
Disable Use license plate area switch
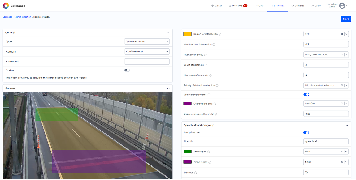pyautogui.click(x=306, y=95)
